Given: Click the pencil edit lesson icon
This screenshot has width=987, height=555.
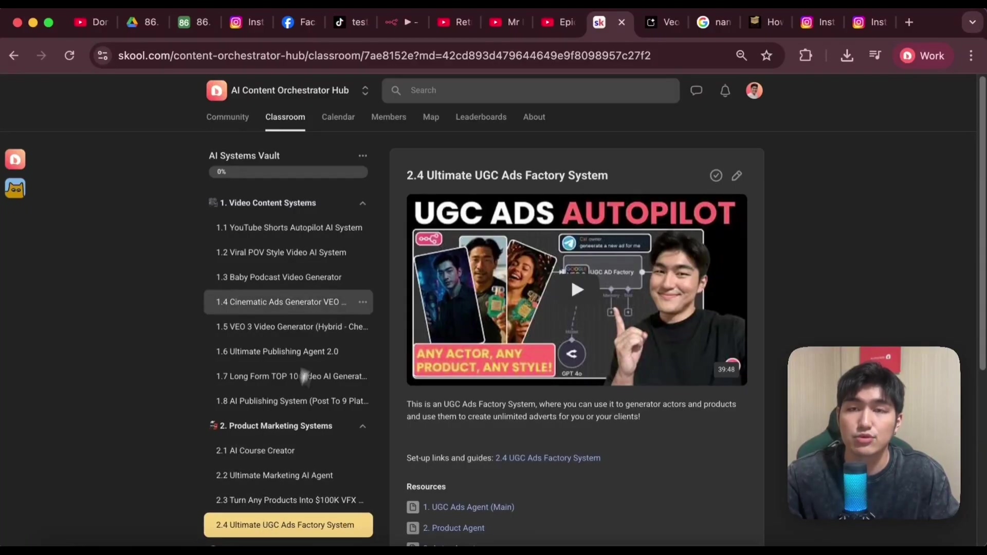Looking at the screenshot, I should point(737,176).
